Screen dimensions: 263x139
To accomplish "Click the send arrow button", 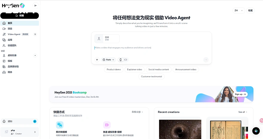I will (206, 60).
